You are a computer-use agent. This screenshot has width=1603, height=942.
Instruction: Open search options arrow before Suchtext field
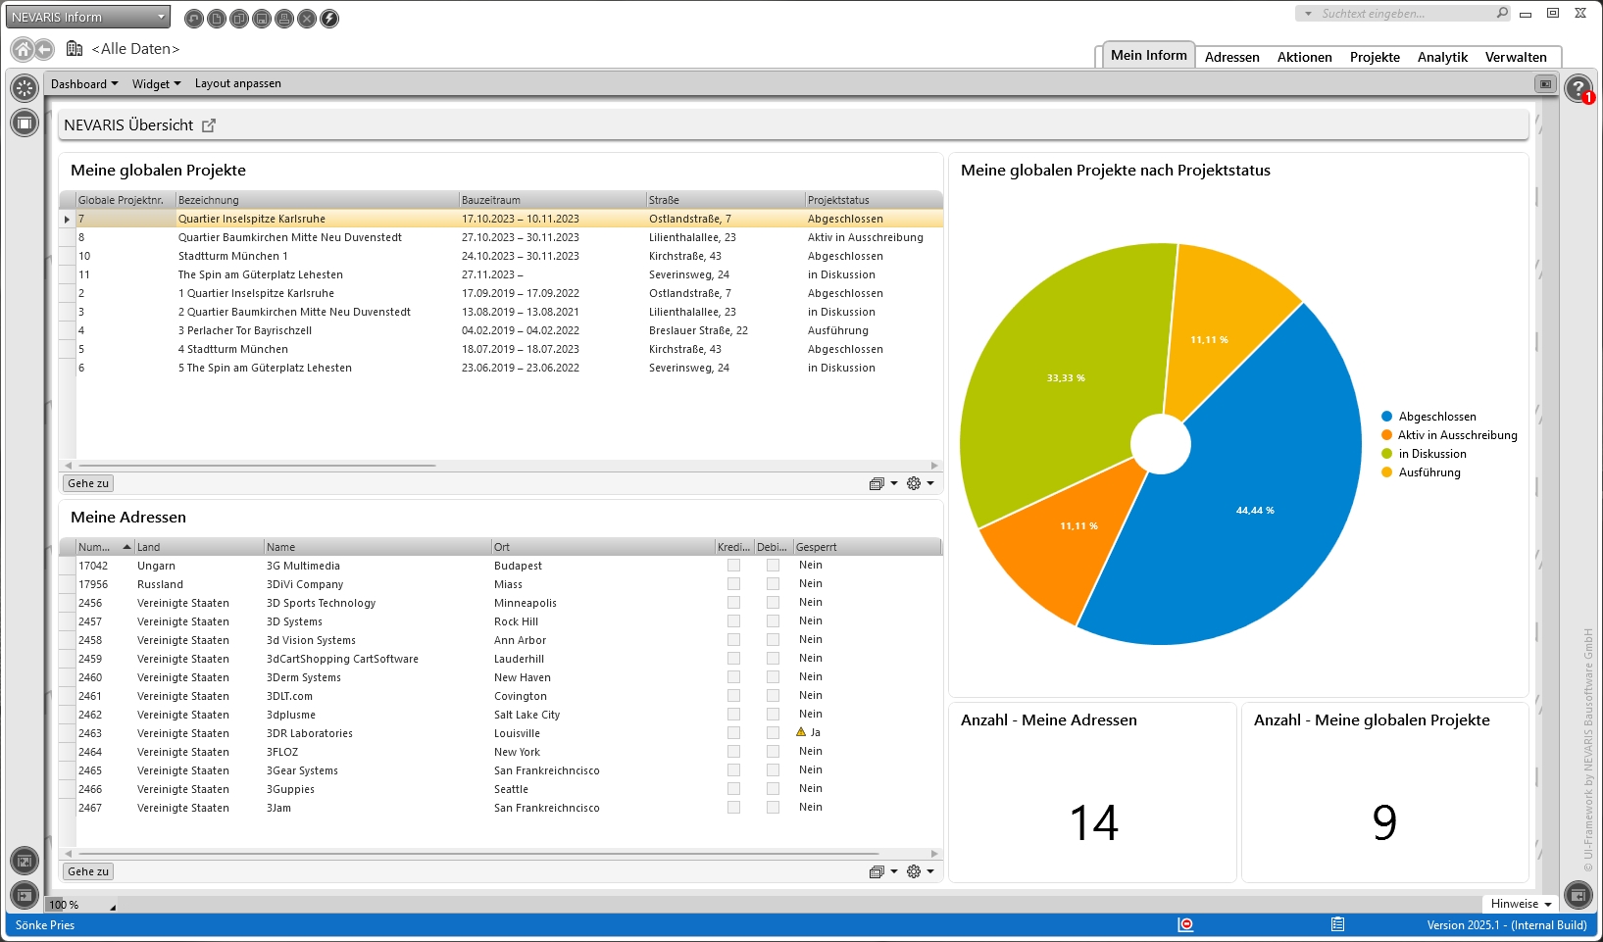1308,14
